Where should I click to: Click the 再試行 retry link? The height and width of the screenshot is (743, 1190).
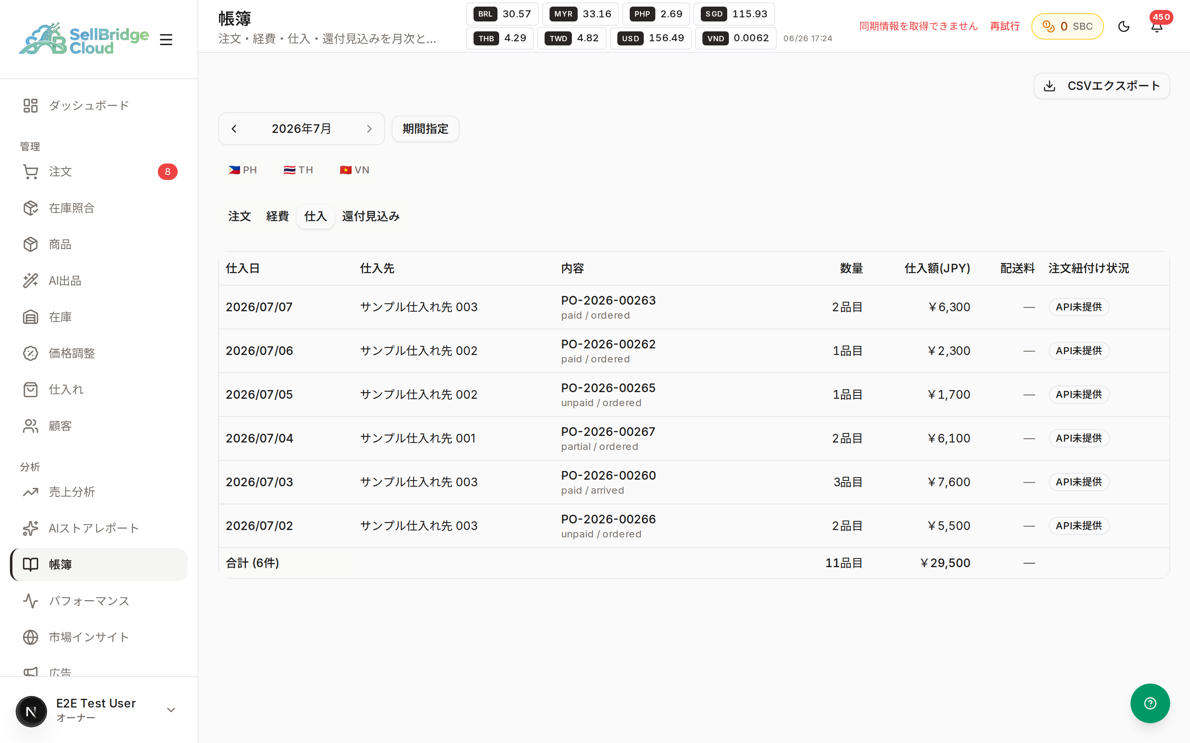(1004, 26)
